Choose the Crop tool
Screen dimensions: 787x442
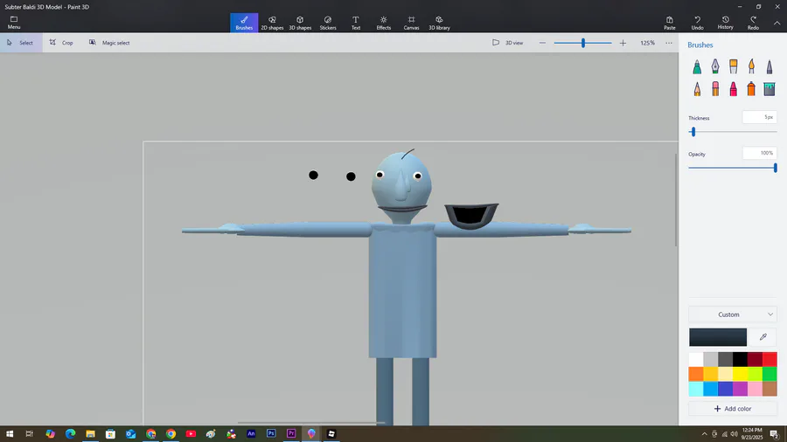[x=61, y=43]
